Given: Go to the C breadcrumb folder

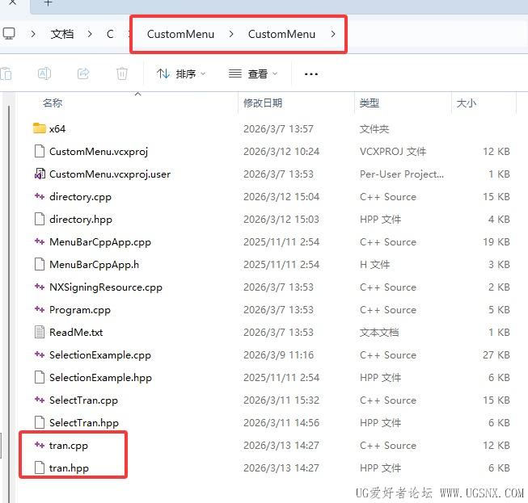Looking at the screenshot, I should coord(110,34).
